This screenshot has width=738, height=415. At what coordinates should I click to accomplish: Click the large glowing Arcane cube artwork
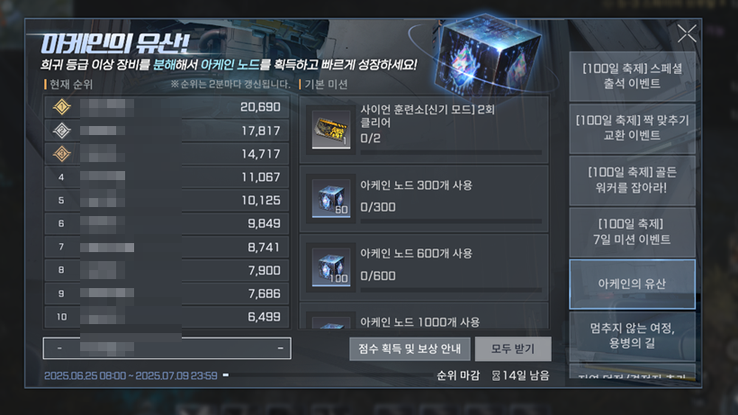487,57
